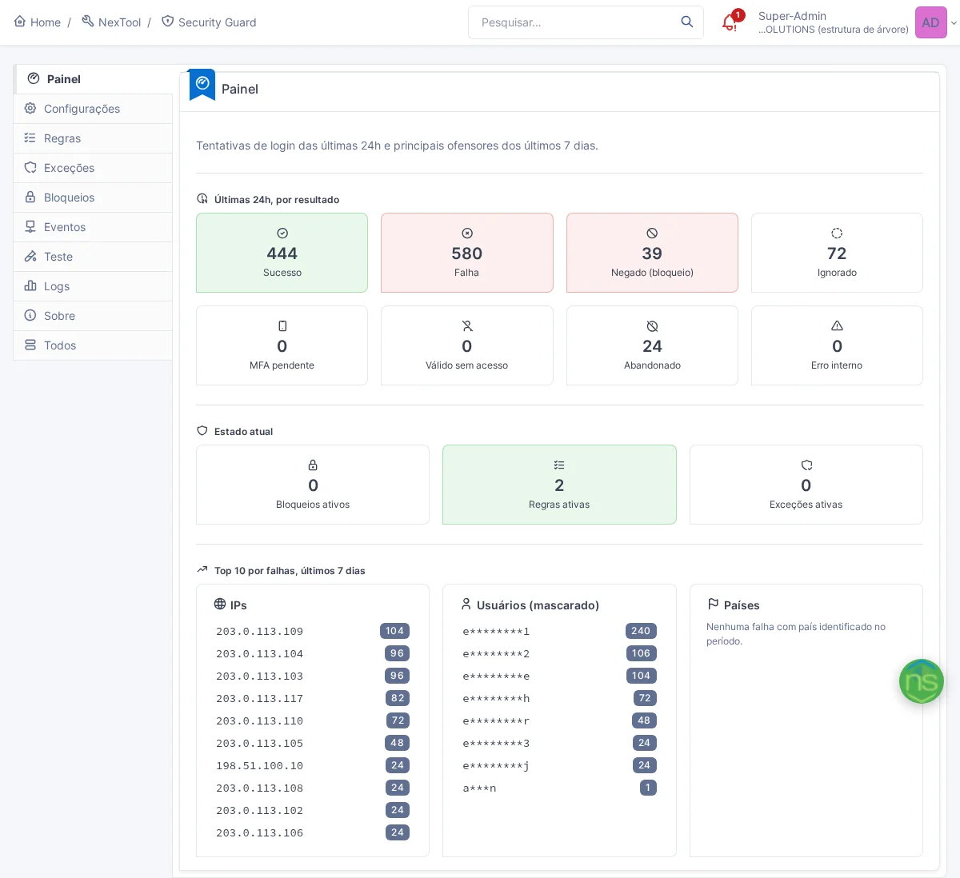Screen dimensions: 960x878
Task: Click the Home house icon in breadcrumb
Action: [x=20, y=22]
